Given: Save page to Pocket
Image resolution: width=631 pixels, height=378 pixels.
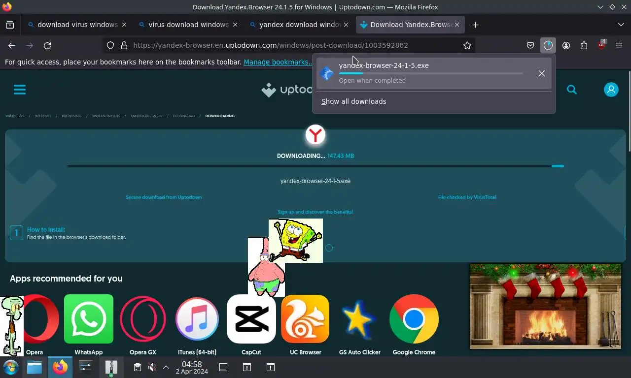Looking at the screenshot, I should coord(530,45).
